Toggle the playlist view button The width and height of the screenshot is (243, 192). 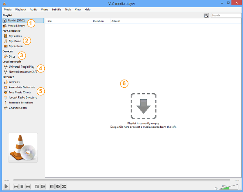click(x=52, y=187)
